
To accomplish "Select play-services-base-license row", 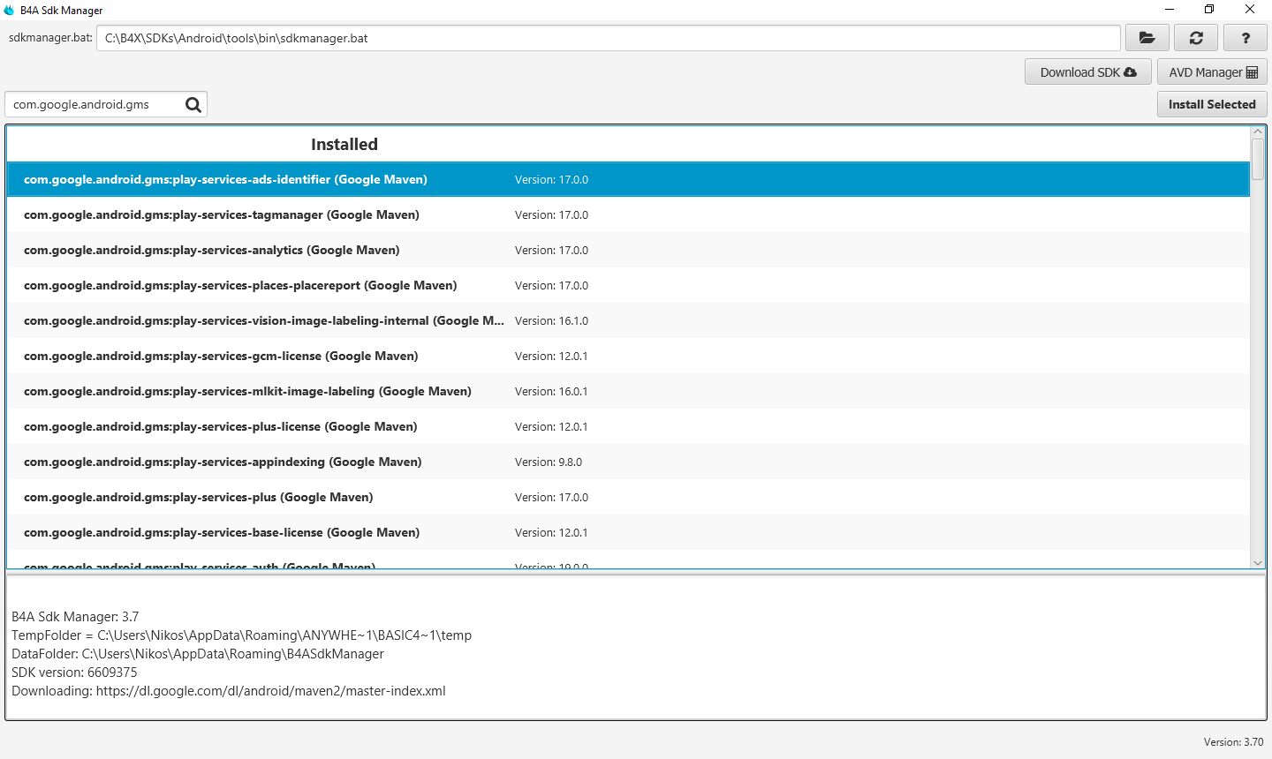I will pos(628,532).
